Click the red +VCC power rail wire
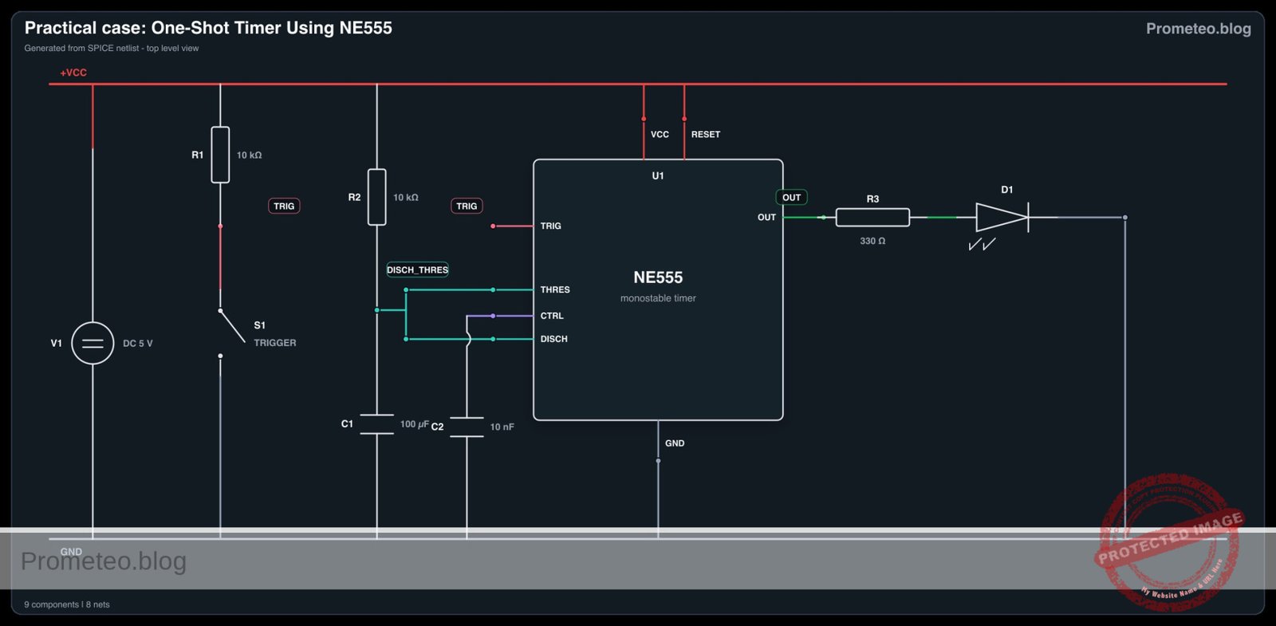The image size is (1276, 626). [x=638, y=84]
